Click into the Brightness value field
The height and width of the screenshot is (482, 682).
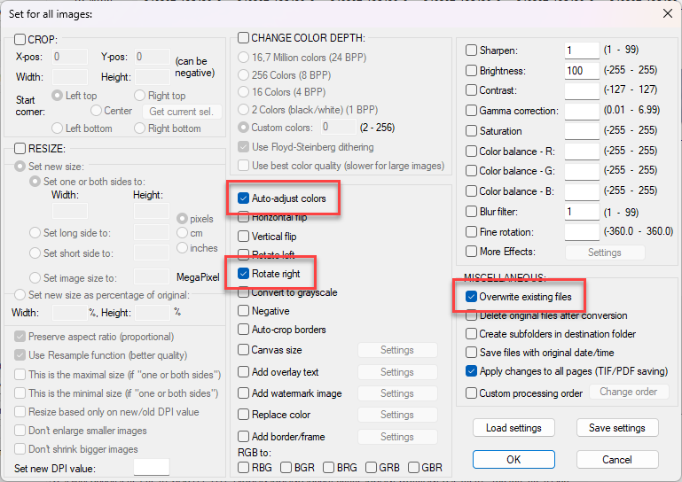point(581,71)
